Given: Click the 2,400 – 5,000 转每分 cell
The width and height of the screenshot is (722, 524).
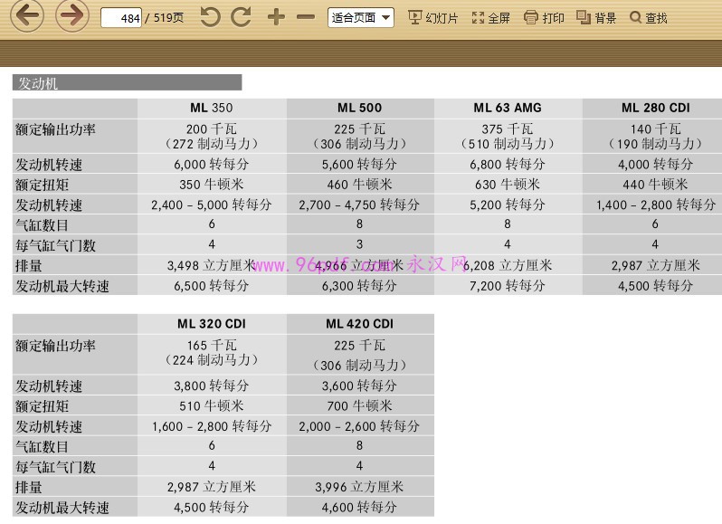Looking at the screenshot, I should [212, 205].
